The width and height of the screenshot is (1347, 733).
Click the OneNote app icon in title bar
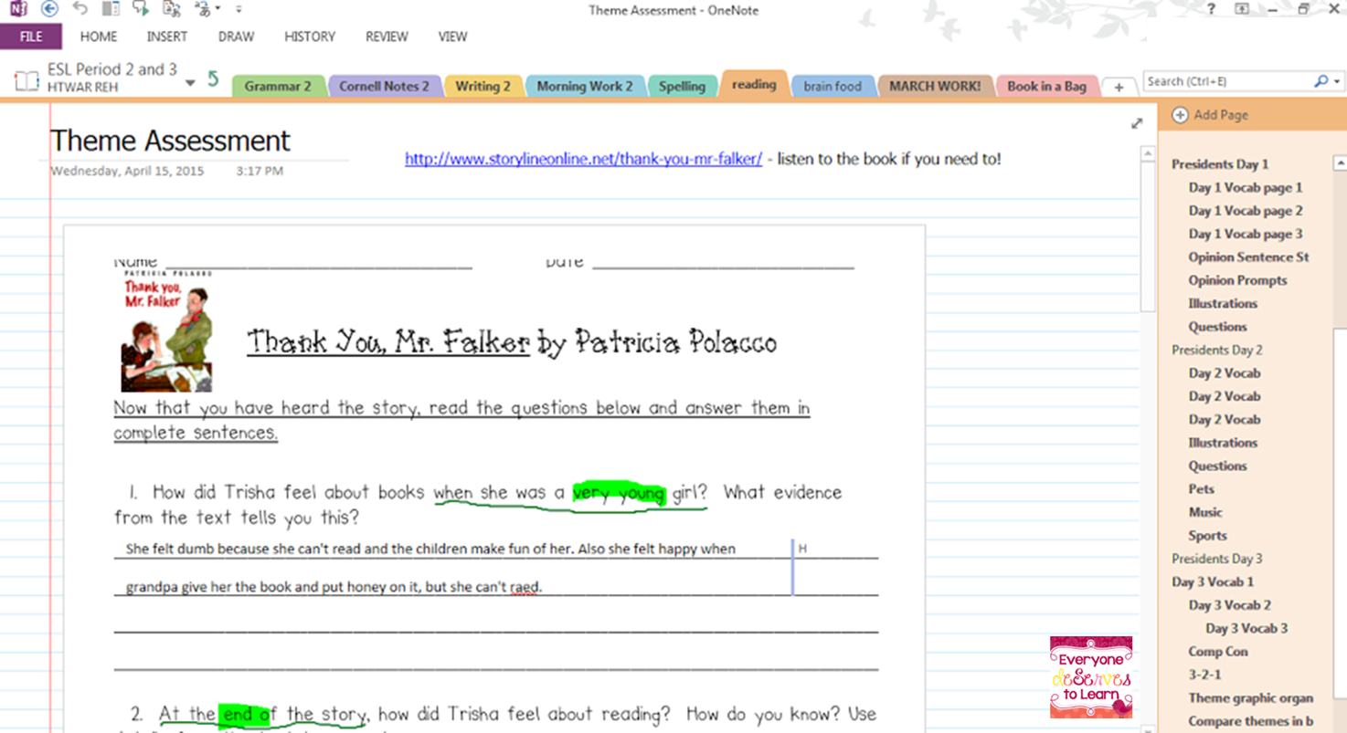17,9
